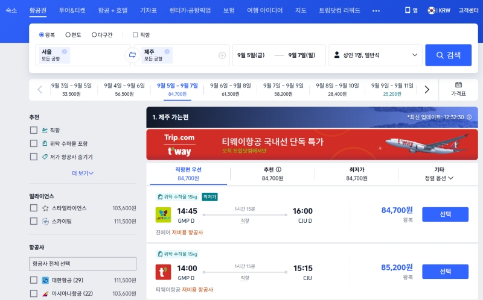Viewport: 483px width, 300px height.
Task: Click the 스타얼라이언스 alliance icon
Action: tap(45, 208)
